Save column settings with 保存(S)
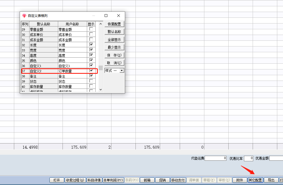The width and height of the screenshot is (283, 185). [114, 55]
